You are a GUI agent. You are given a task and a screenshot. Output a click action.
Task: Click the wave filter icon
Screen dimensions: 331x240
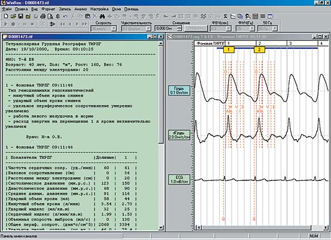(203, 16)
